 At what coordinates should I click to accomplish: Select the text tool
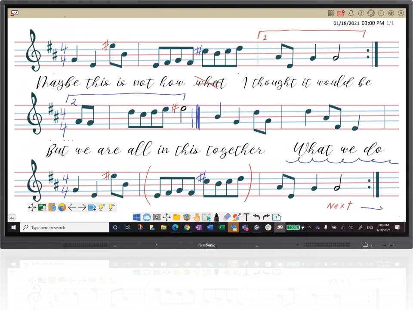(247, 217)
